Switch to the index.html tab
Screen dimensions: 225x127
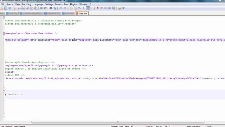pyautogui.click(x=68, y=13)
